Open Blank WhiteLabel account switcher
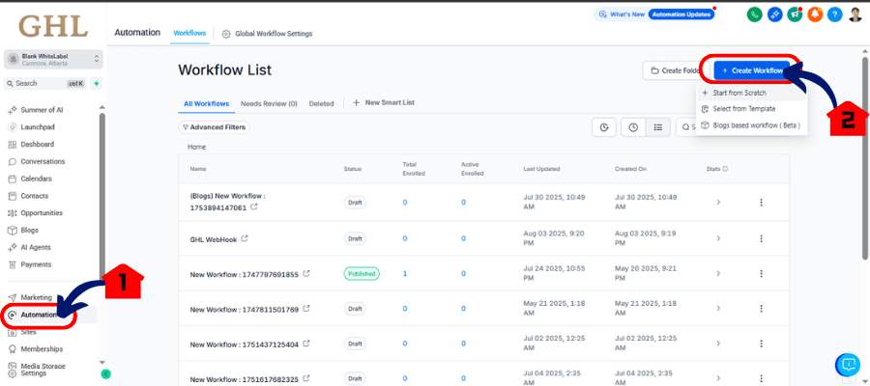Viewport: 870px width, 386px height. 53,59
